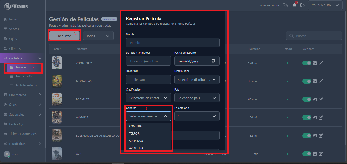Click edit icon for ZOOTOPIA 2
347x164 pixels.
(321, 63)
